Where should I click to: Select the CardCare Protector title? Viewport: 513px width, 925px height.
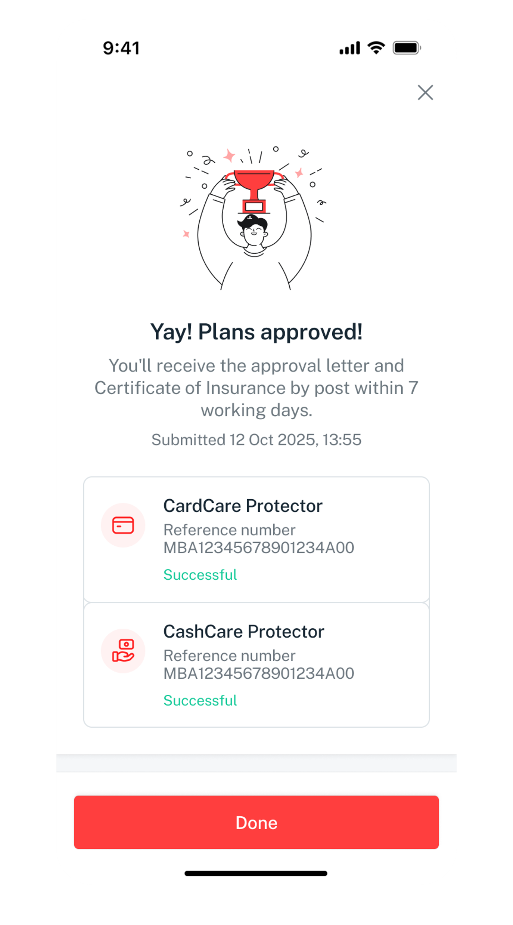pyautogui.click(x=243, y=506)
